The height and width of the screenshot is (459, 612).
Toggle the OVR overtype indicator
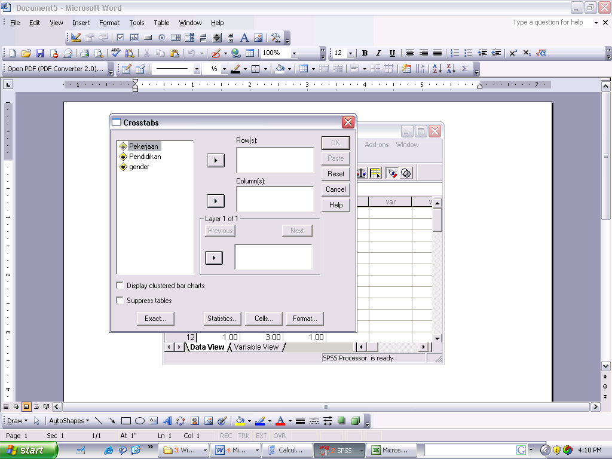pyautogui.click(x=279, y=436)
